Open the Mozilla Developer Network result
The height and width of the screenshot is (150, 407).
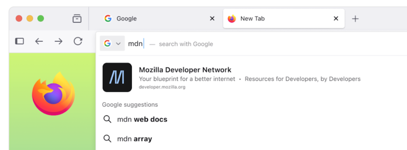click(185, 70)
